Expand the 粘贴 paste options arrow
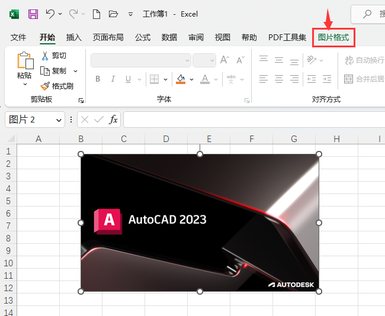 coord(25,85)
